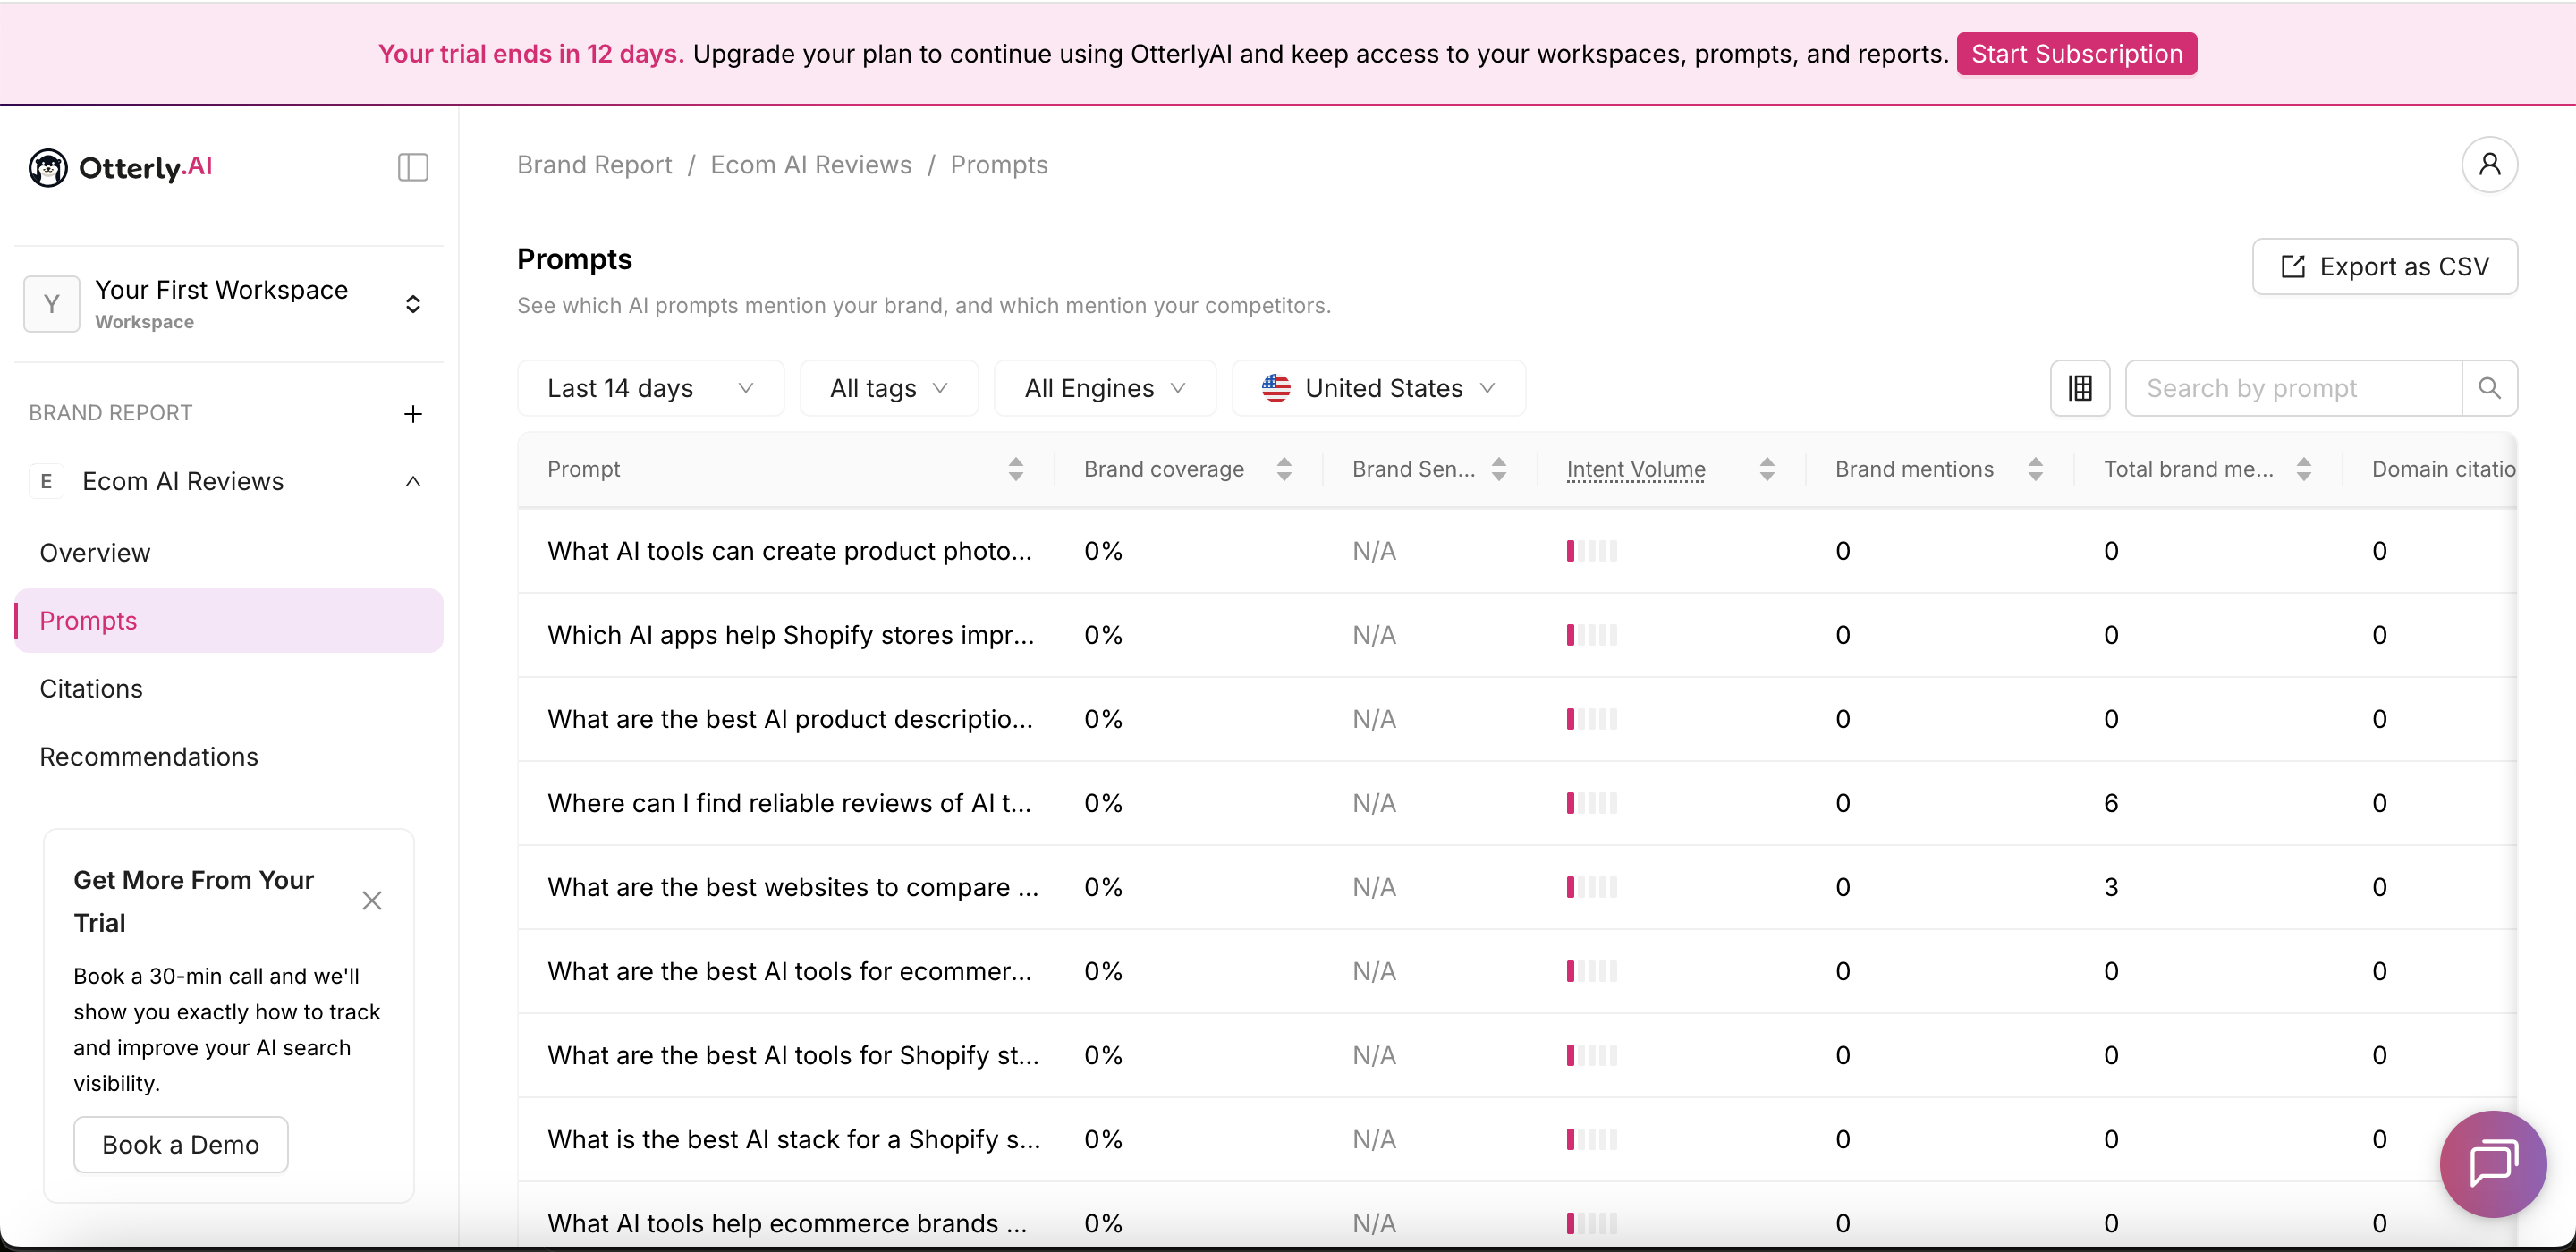Click the Brand coverage column header
Viewport: 2576px width, 1252px height.
[1164, 469]
